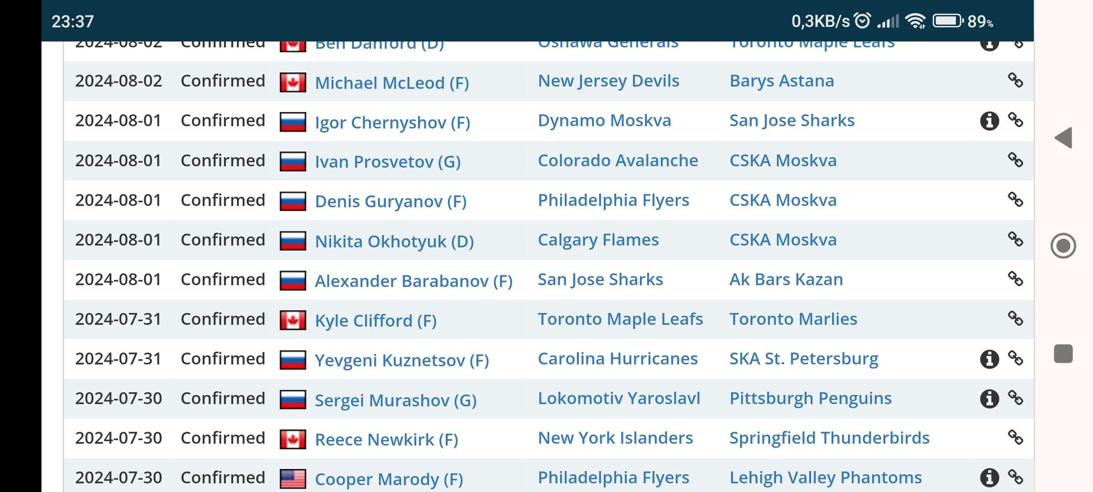Image resolution: width=1093 pixels, height=492 pixels.
Task: Click link icon for Alexander Barabanov transfer
Action: point(1016,279)
